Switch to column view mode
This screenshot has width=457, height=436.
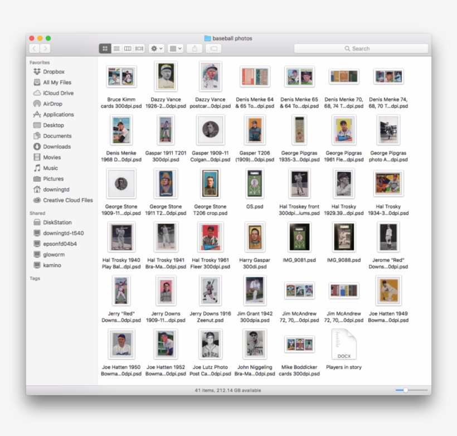(x=128, y=49)
